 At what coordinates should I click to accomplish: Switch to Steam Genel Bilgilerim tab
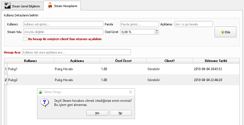pos(22,5)
